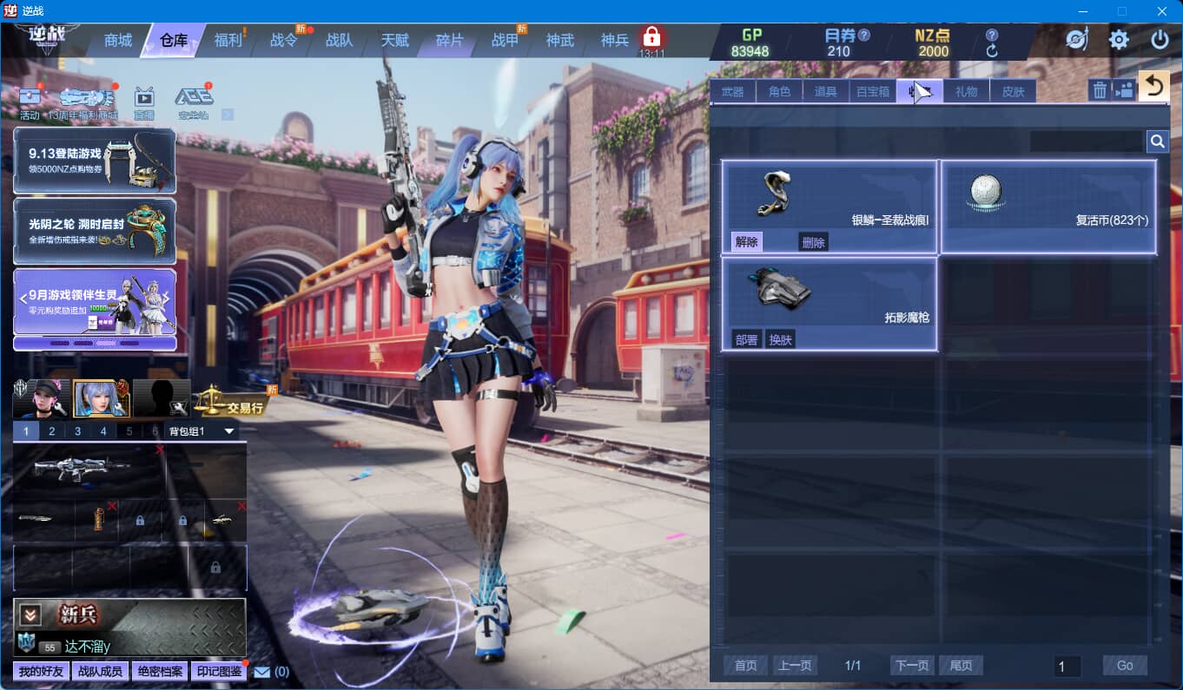Open 我的好友 friends list

[42, 672]
